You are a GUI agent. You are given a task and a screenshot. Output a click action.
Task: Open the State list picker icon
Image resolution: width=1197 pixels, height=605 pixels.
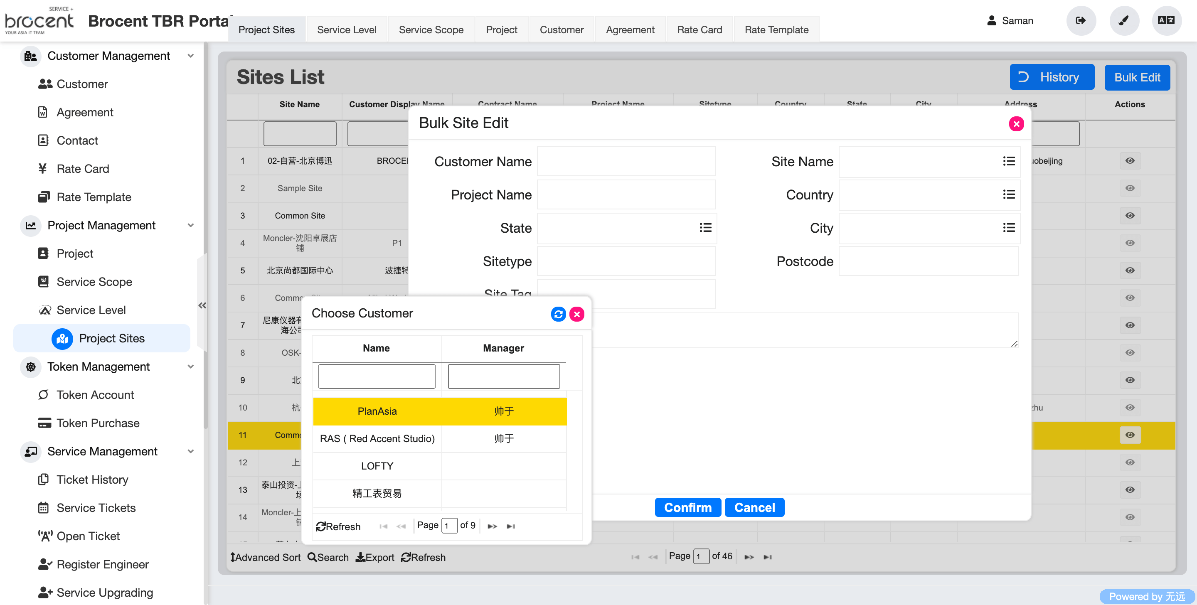pyautogui.click(x=705, y=228)
